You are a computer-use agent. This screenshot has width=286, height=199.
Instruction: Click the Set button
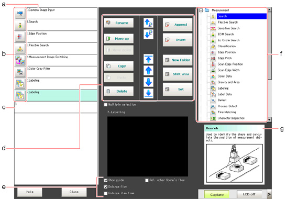tap(178, 89)
